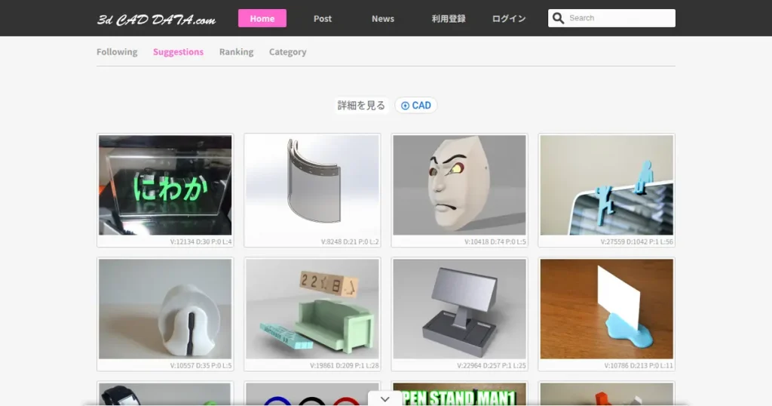Open the にわか acrylic sign thumbnail

(x=165, y=186)
